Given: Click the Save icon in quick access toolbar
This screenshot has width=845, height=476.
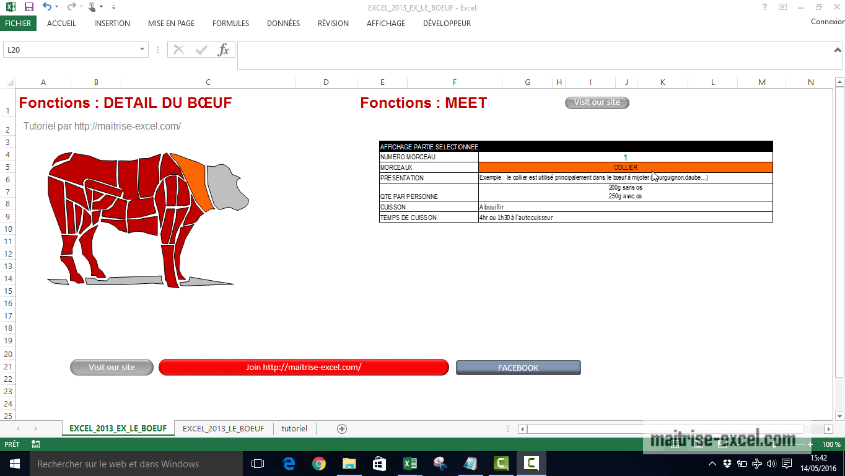Looking at the screenshot, I should [28, 7].
